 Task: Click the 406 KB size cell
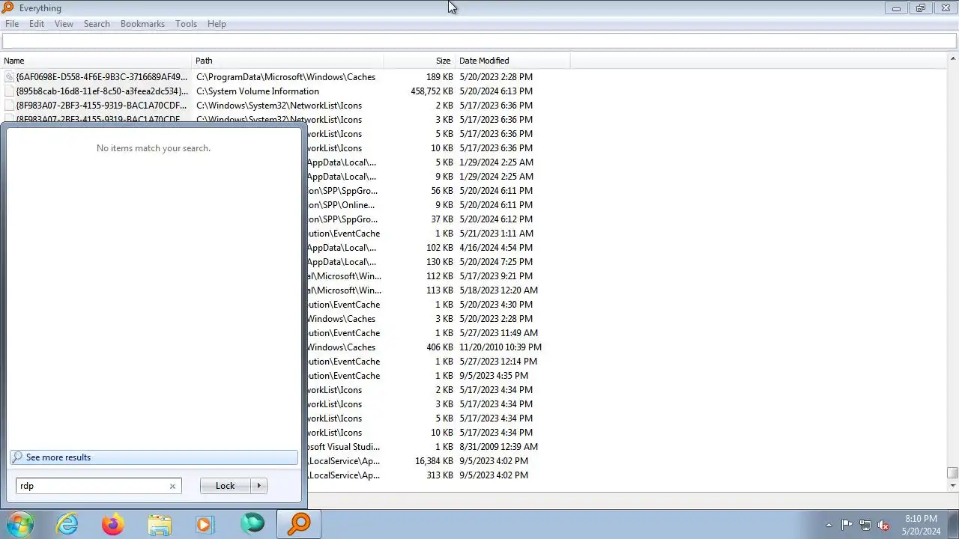440,347
